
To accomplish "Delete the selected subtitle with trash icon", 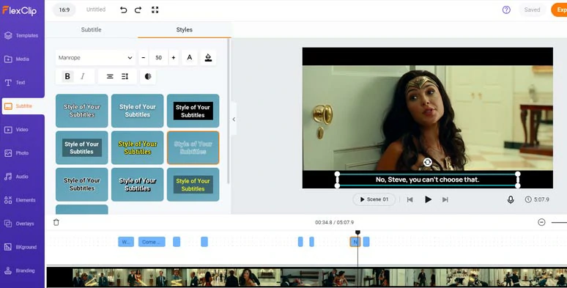I will click(56, 222).
